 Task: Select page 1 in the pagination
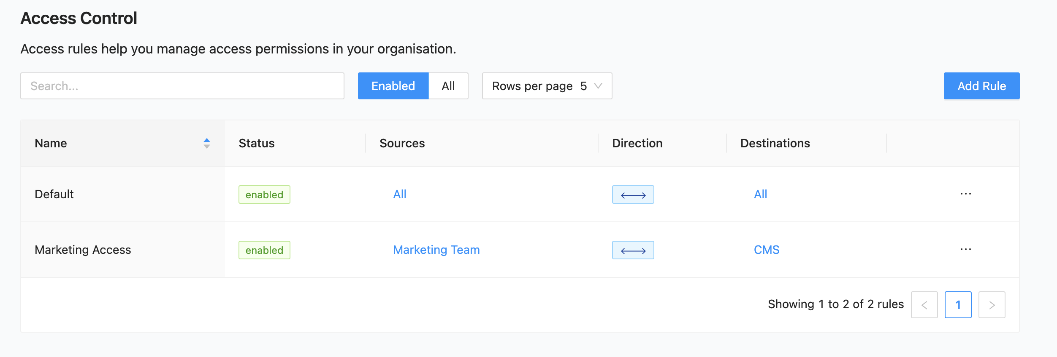958,305
